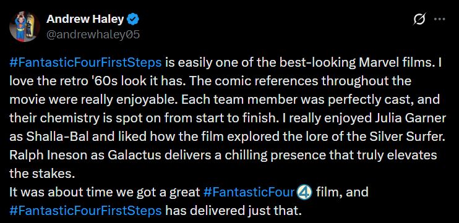Open Grok explain icon on the post
459x223 pixels.
click(x=420, y=20)
